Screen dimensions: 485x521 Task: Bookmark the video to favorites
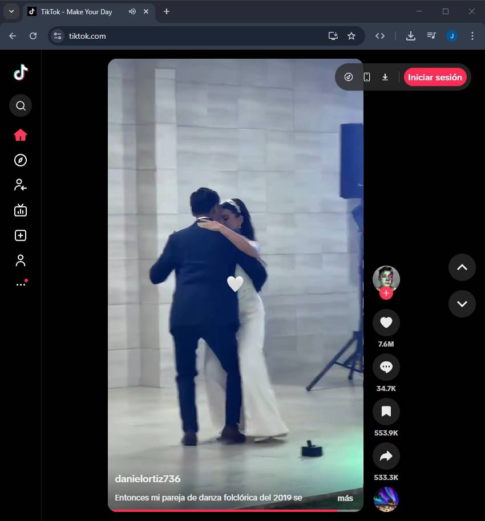click(386, 412)
